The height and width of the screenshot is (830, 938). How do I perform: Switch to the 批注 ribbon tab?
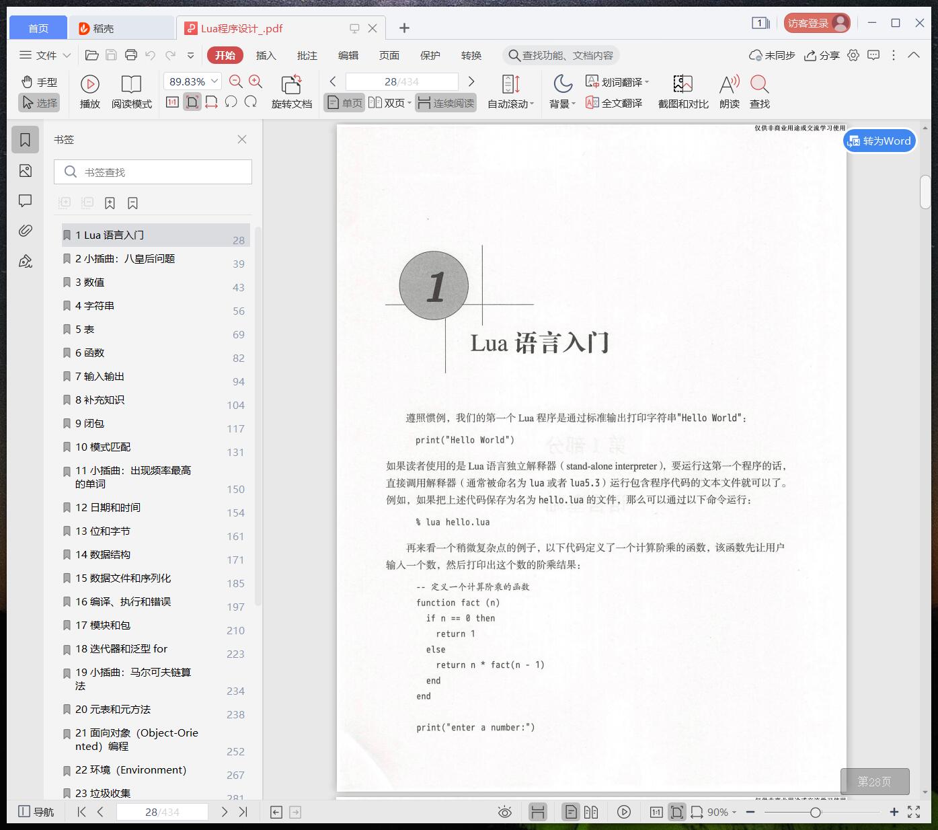[307, 55]
